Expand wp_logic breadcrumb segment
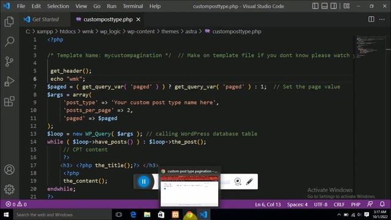The image size is (391, 220). (110, 31)
